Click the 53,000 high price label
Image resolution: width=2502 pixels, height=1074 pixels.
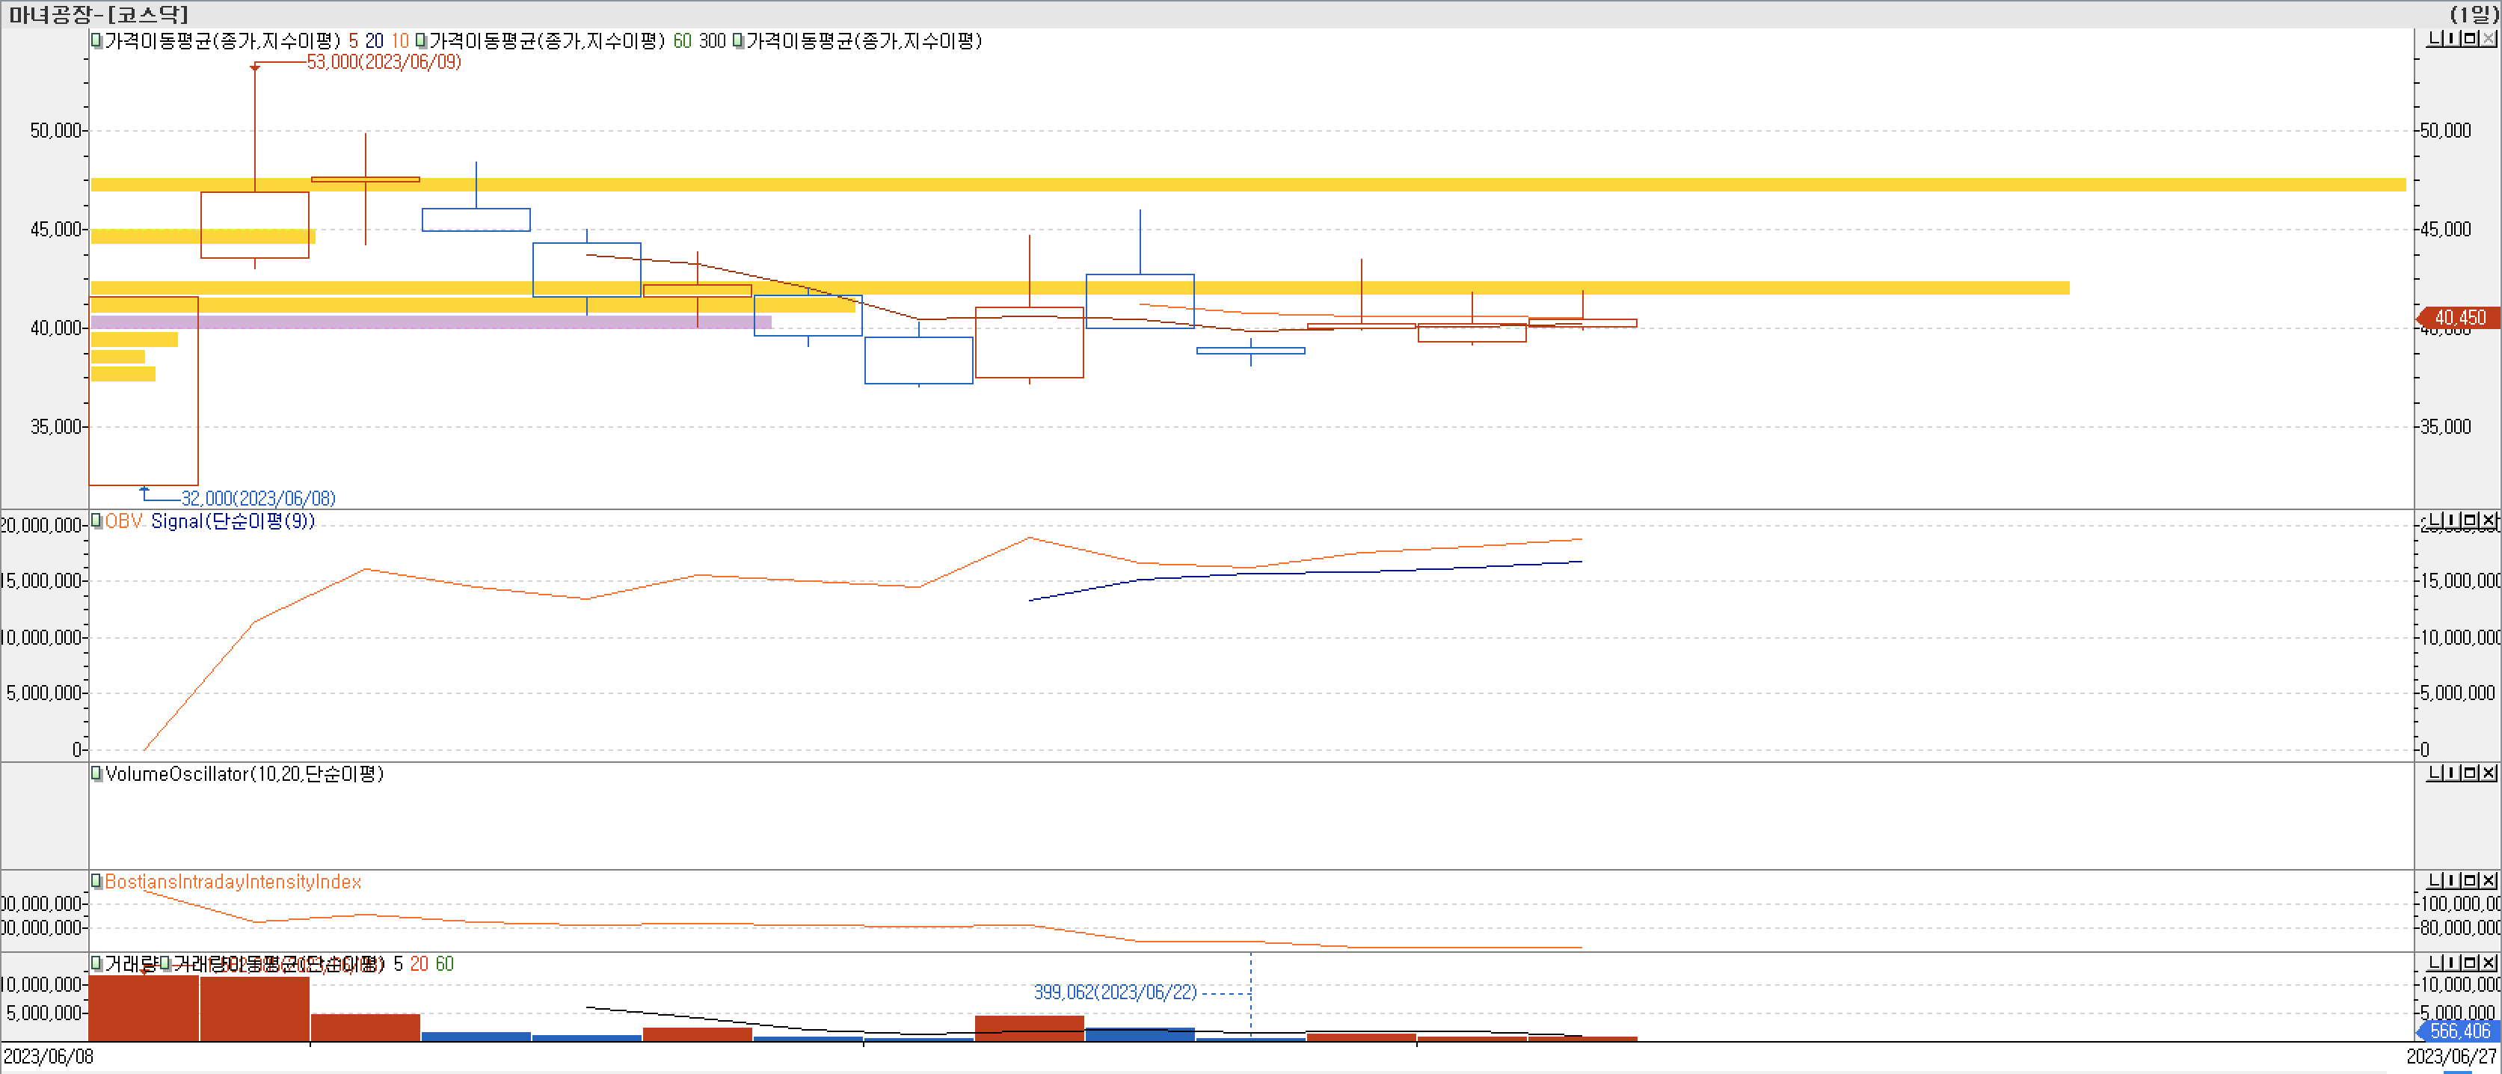[x=384, y=62]
